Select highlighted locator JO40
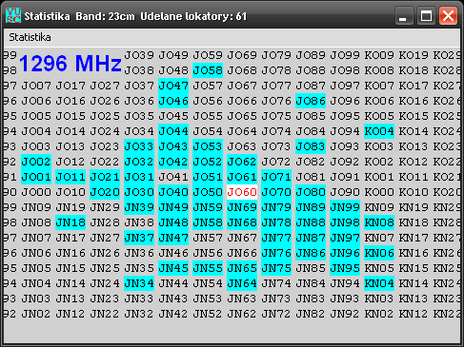The image size is (464, 347). point(173,192)
